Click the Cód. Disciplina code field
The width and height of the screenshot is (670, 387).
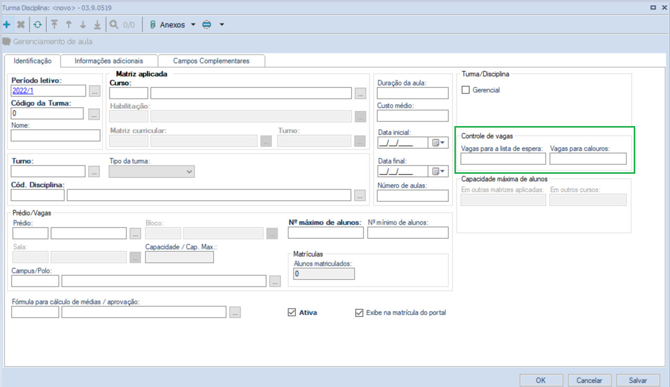37,195
